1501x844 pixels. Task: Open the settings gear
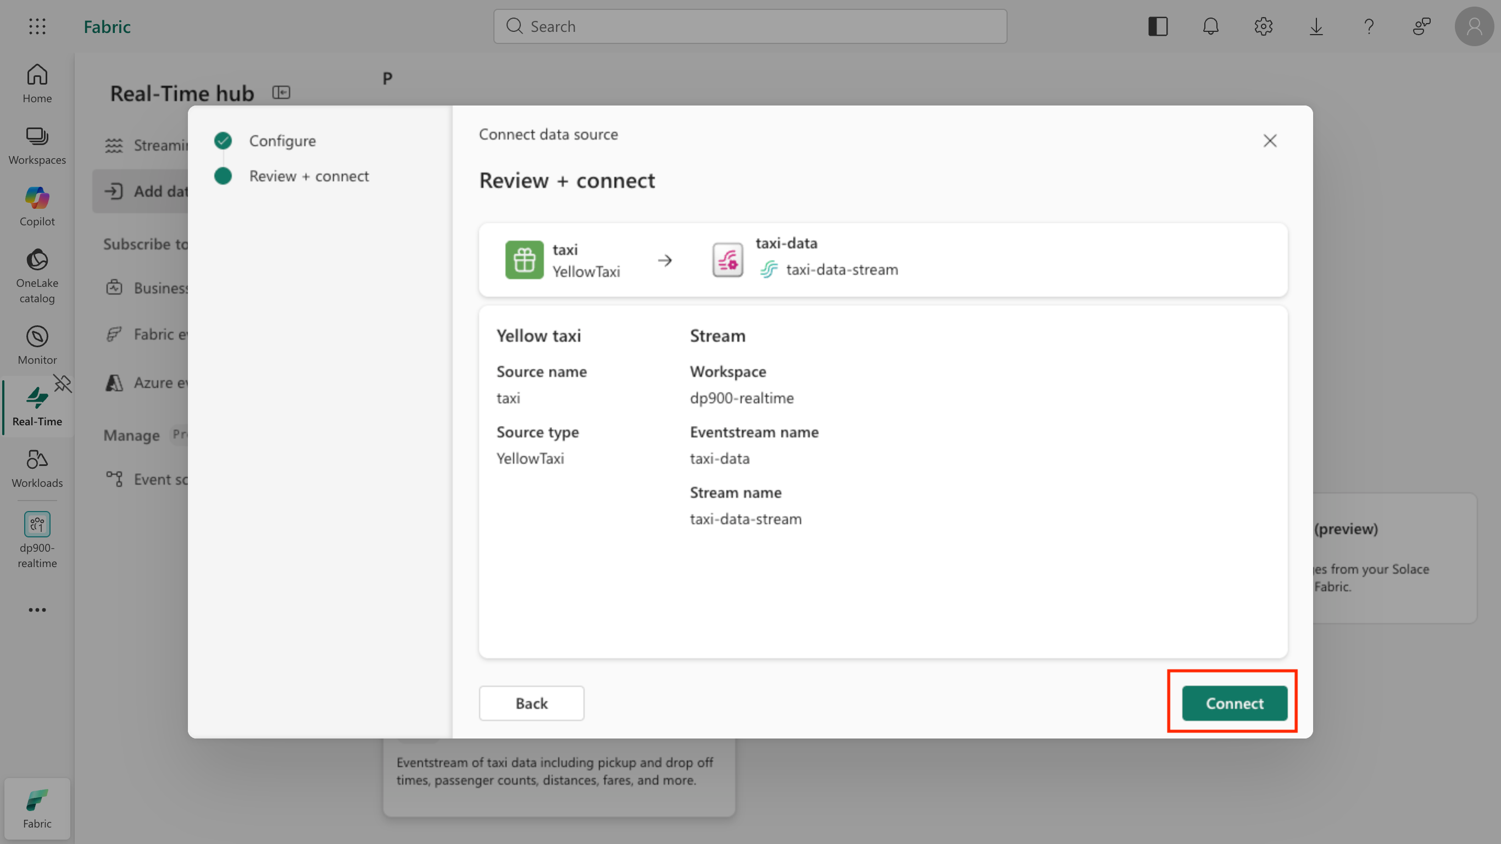click(x=1263, y=26)
